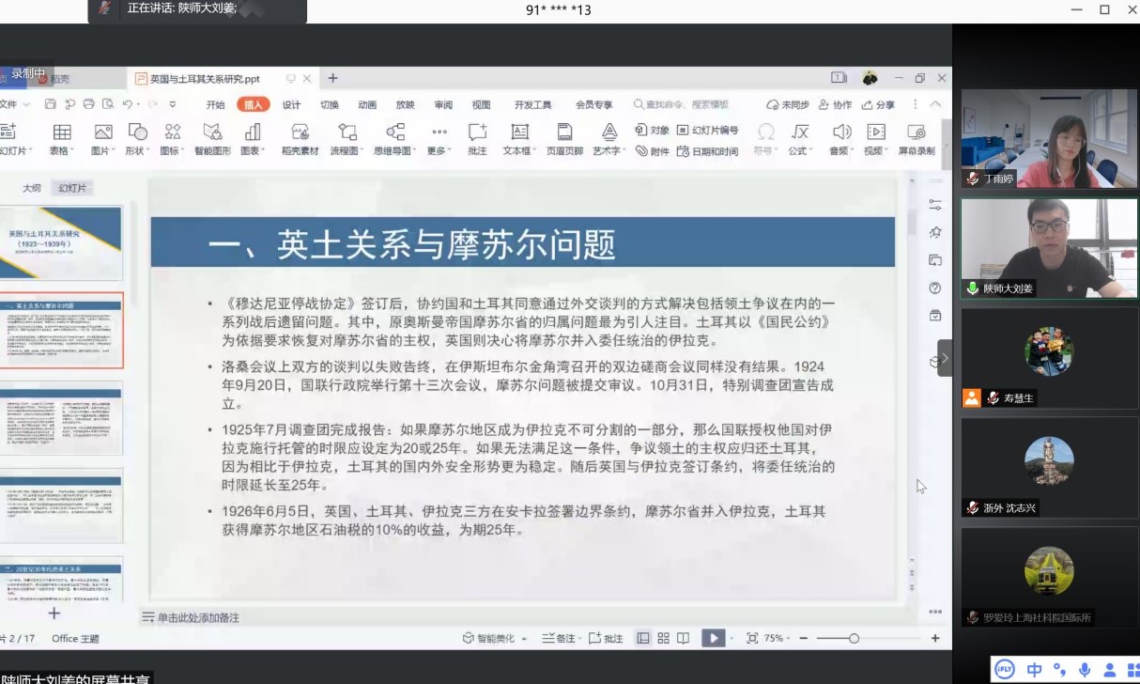Switch to the 设计 design tab
The height and width of the screenshot is (684, 1140).
point(291,104)
